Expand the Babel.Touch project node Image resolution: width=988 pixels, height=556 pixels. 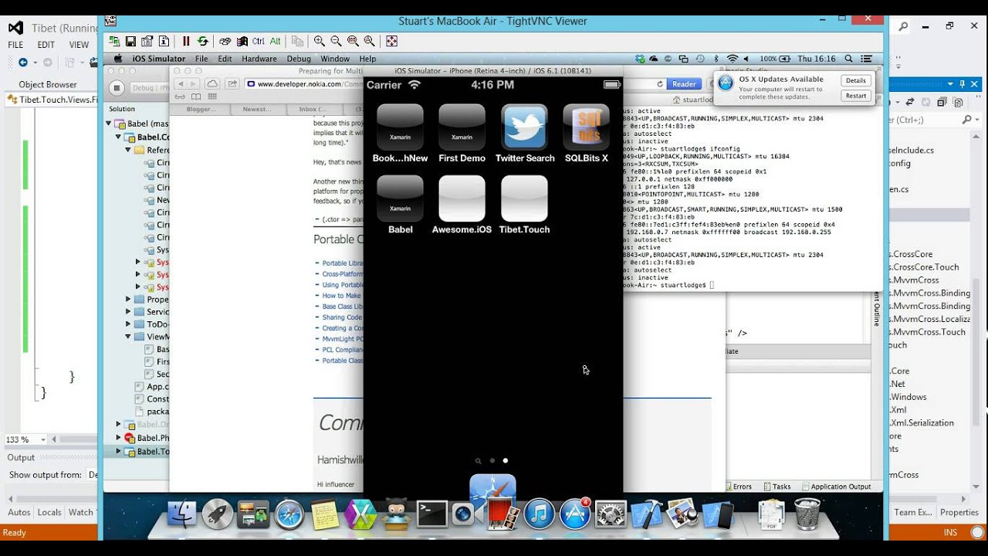118,451
